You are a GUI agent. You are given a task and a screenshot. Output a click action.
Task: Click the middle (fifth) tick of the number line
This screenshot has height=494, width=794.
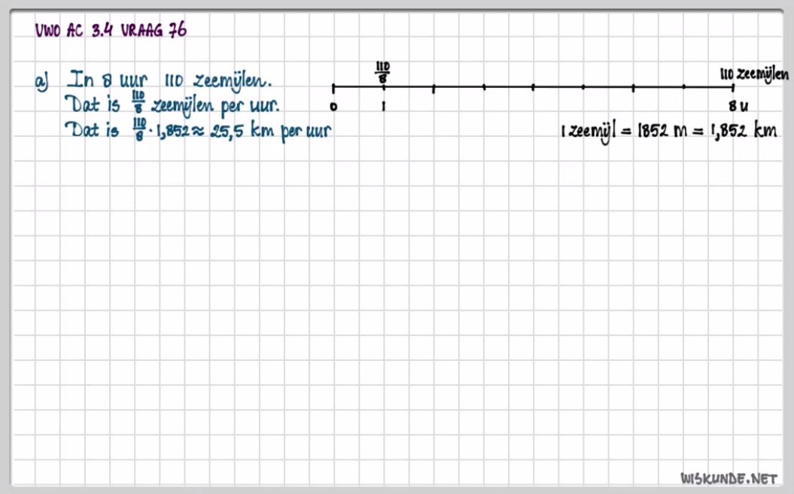533,87
